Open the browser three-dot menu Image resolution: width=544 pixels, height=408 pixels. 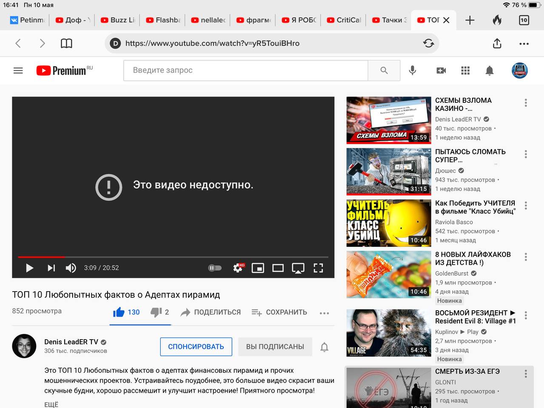[x=524, y=43]
